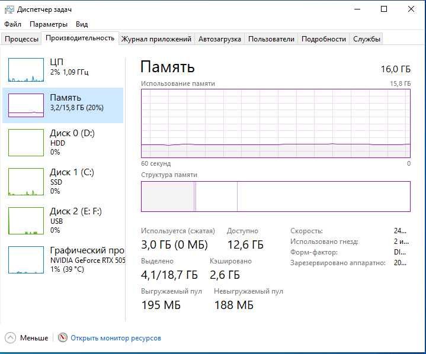Open the Вид menu

(82, 24)
